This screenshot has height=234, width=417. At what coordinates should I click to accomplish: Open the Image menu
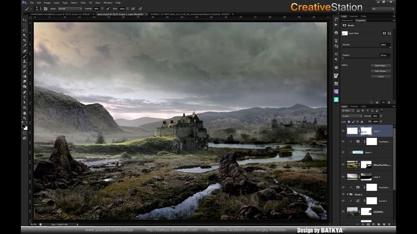47,3
